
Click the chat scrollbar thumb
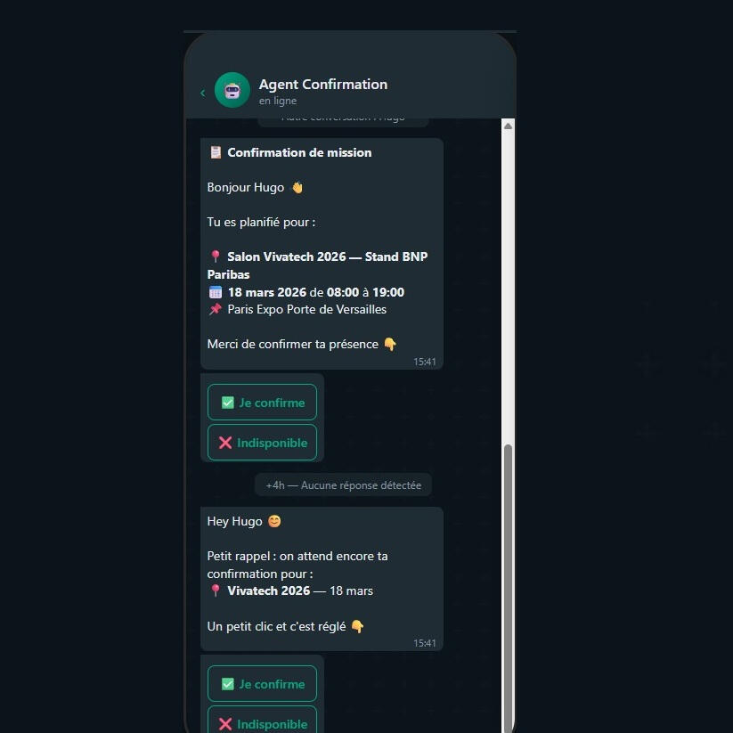(509, 579)
